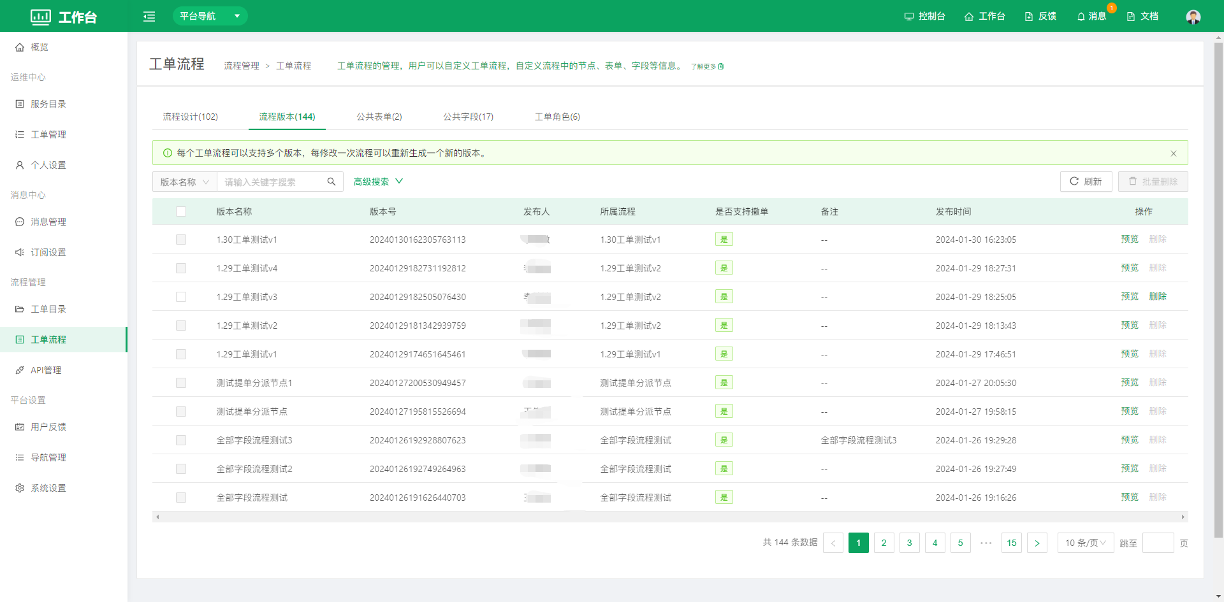The width and height of the screenshot is (1224, 602).
Task: Open the 10 条/页 page-size dropdown
Action: pos(1086,543)
